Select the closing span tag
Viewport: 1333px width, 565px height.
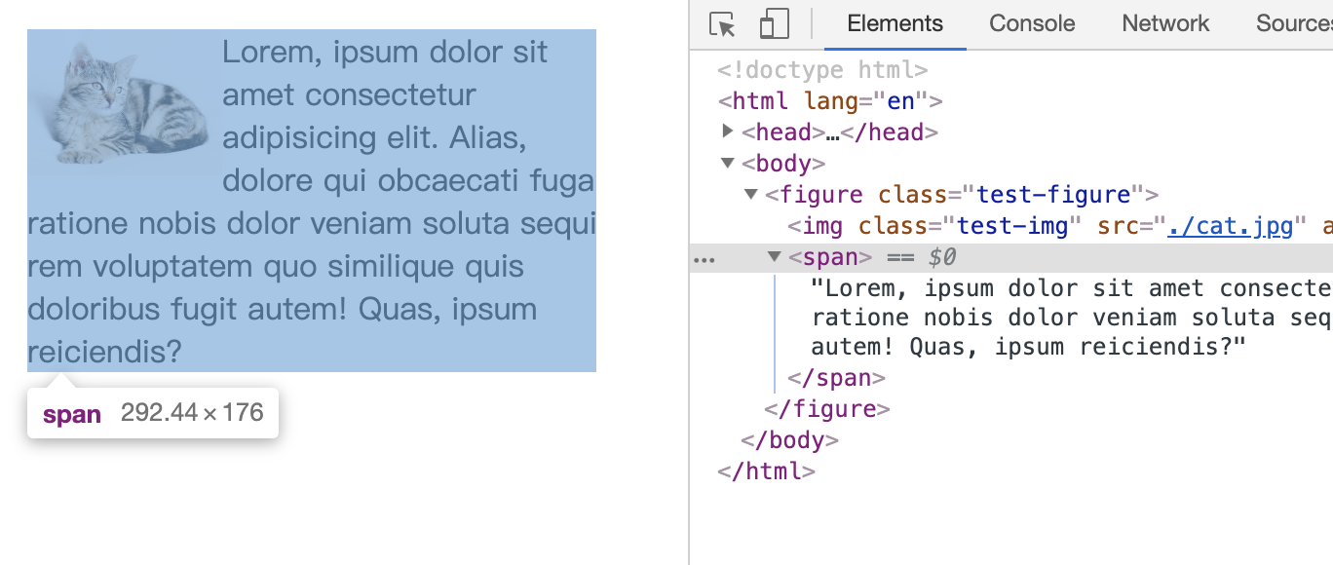coord(836,377)
